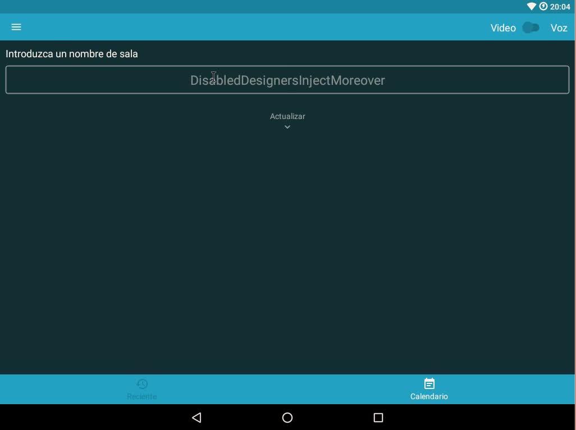Tap the Wi-Fi status icon
This screenshot has width=576, height=430.
click(532, 7)
